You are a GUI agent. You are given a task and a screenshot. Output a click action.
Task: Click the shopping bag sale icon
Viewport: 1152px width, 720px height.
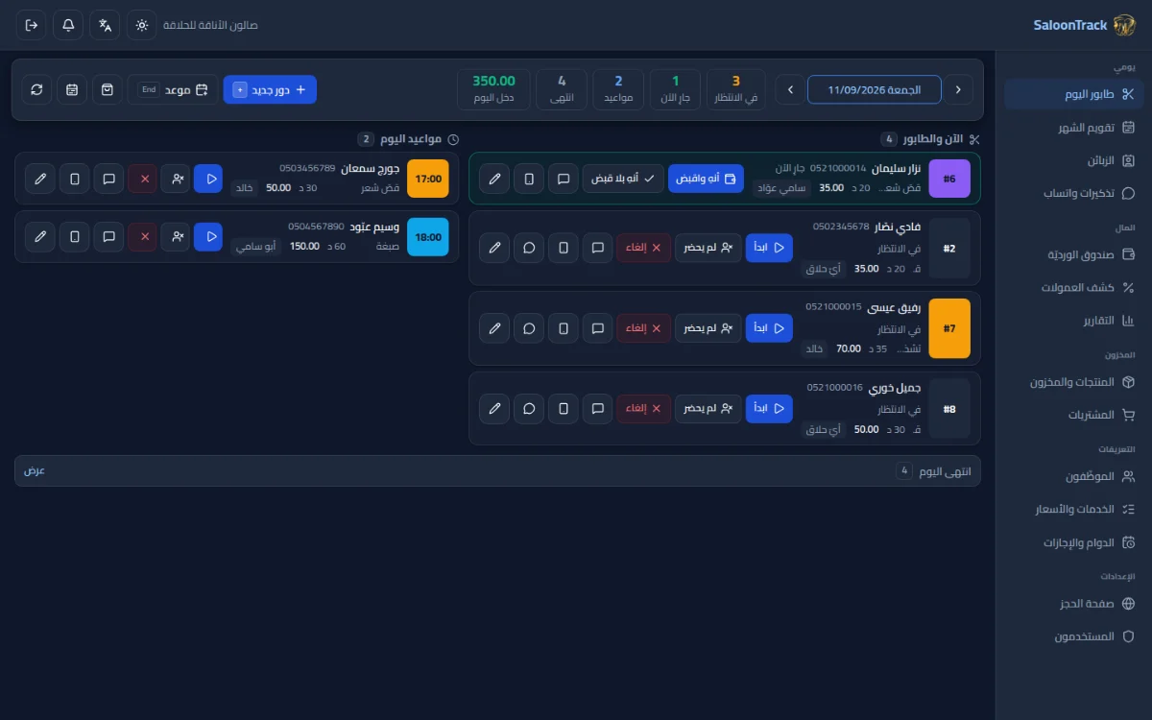[108, 89]
